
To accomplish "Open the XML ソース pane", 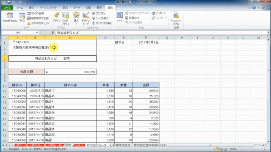I will (x=119, y=17).
